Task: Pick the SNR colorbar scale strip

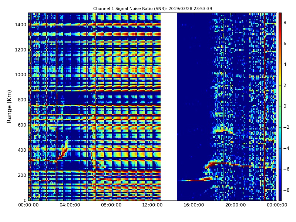Action: point(280,107)
